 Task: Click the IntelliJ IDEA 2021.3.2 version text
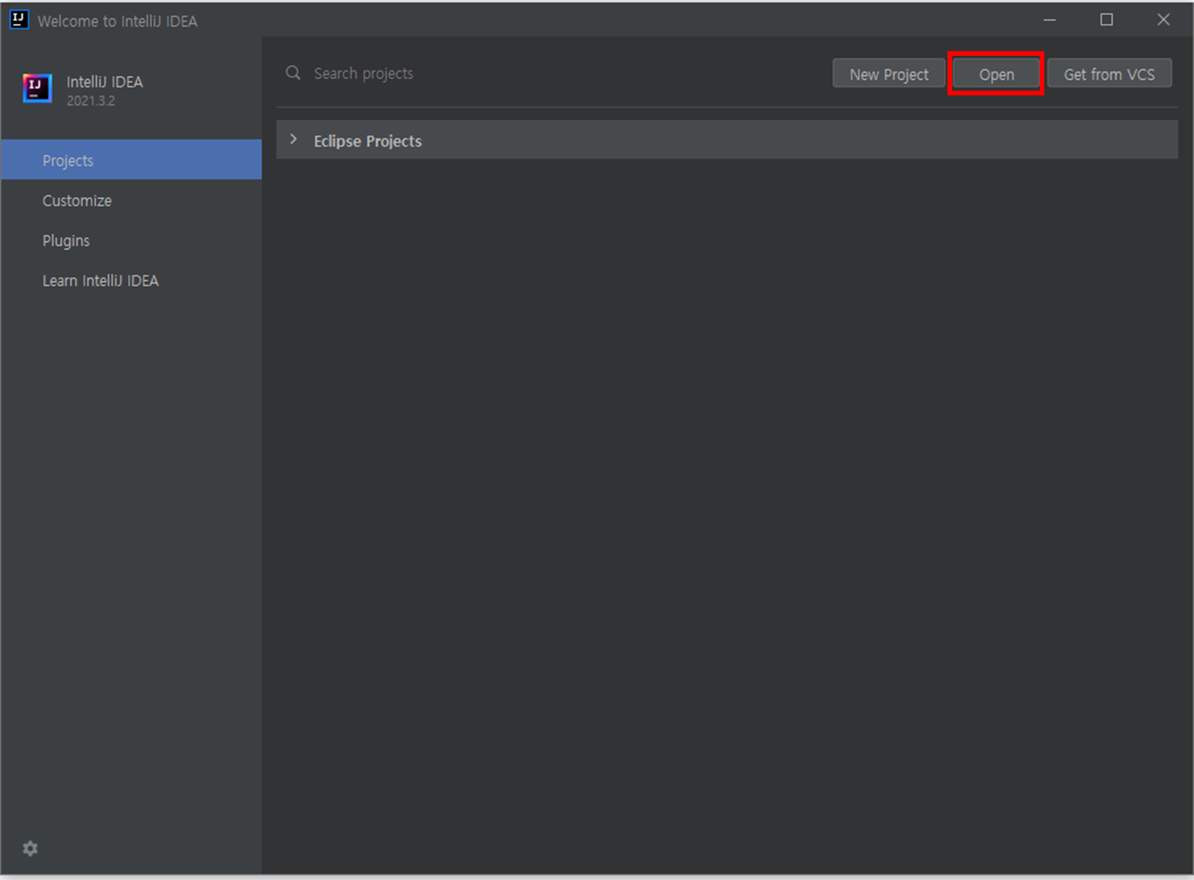point(91,101)
